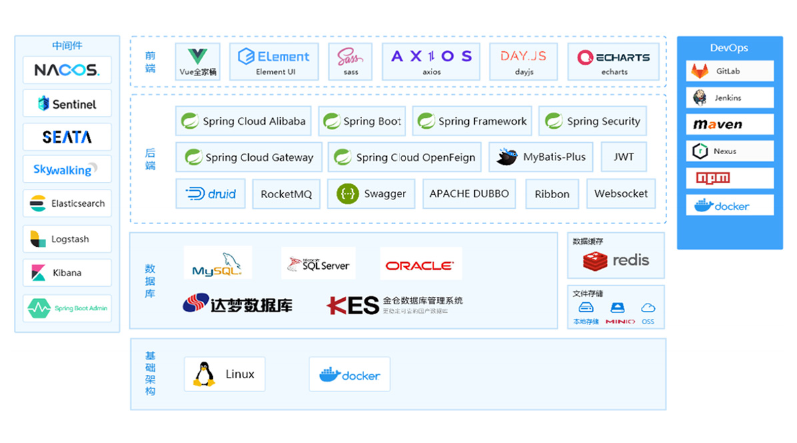This screenshot has height=443, width=797.
Task: Click the MySQL dolphin logo
Action: [218, 263]
